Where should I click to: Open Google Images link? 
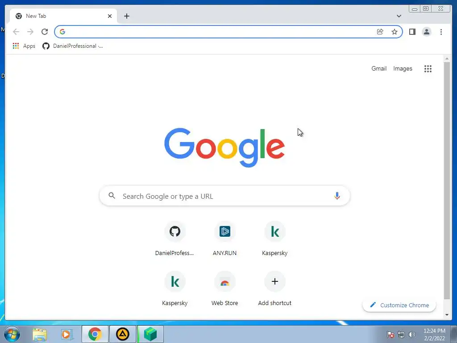click(403, 68)
